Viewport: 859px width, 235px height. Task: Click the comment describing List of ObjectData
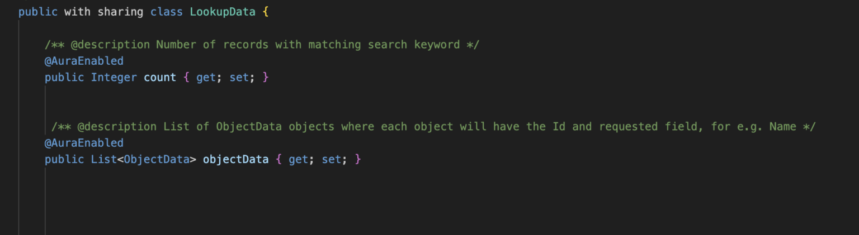(433, 127)
